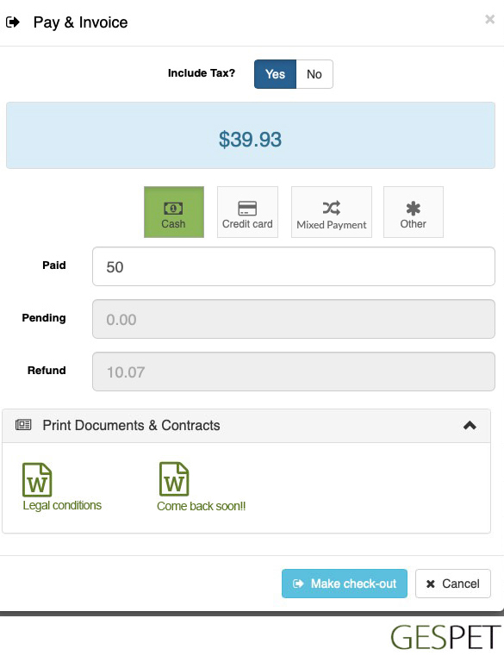Click the Refund amount field
This screenshot has width=504, height=662.
tap(294, 372)
